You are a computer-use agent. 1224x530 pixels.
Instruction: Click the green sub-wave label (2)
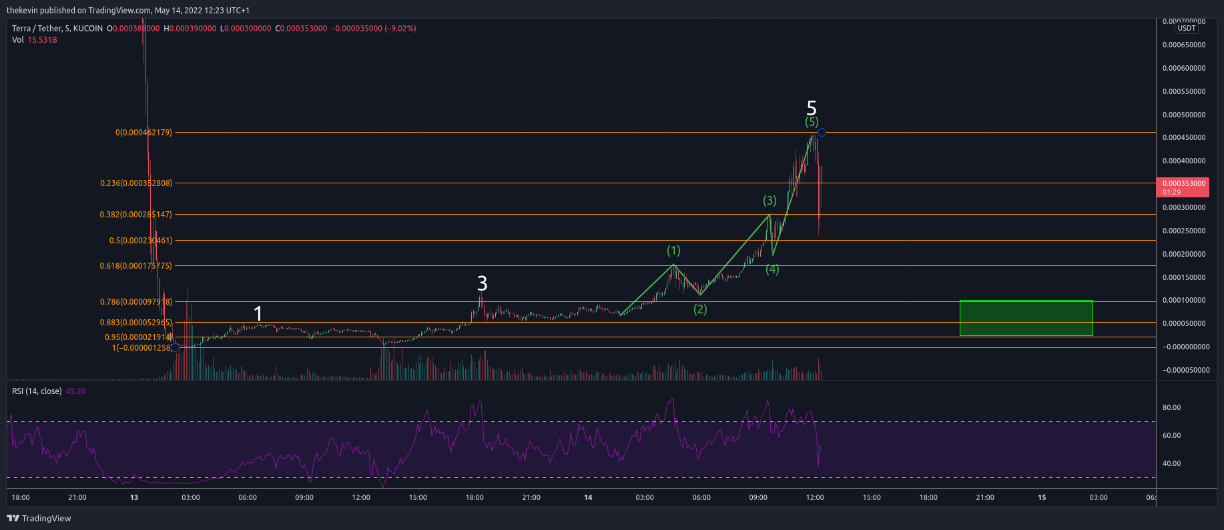[700, 309]
